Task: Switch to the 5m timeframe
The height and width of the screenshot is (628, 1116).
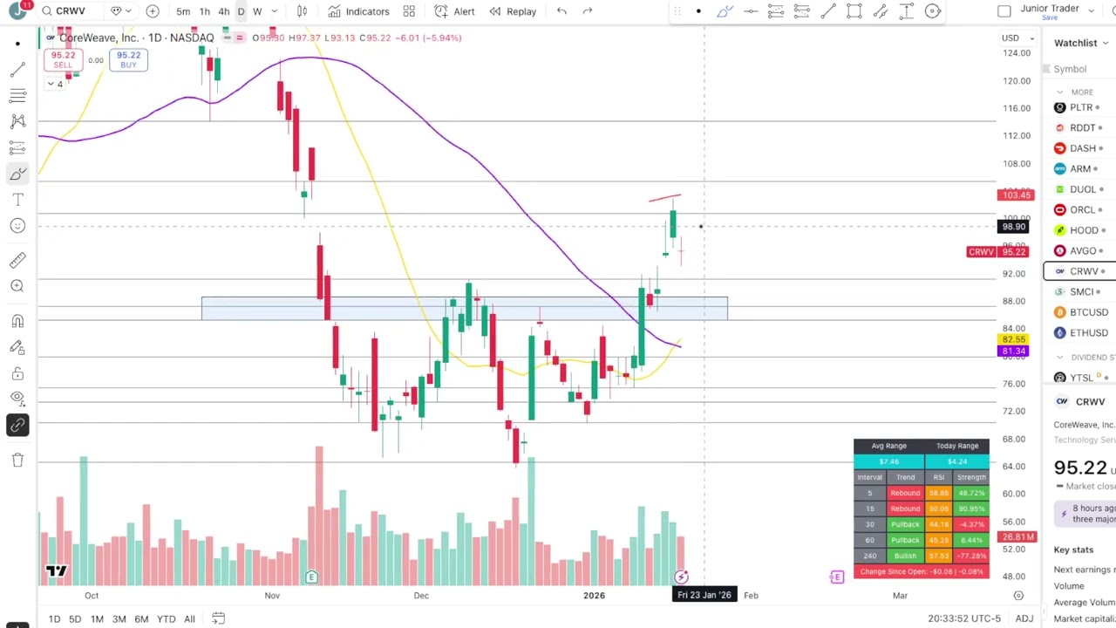Action: point(183,11)
